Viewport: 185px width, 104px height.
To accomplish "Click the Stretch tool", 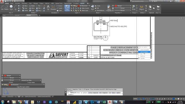I will point(25,10).
